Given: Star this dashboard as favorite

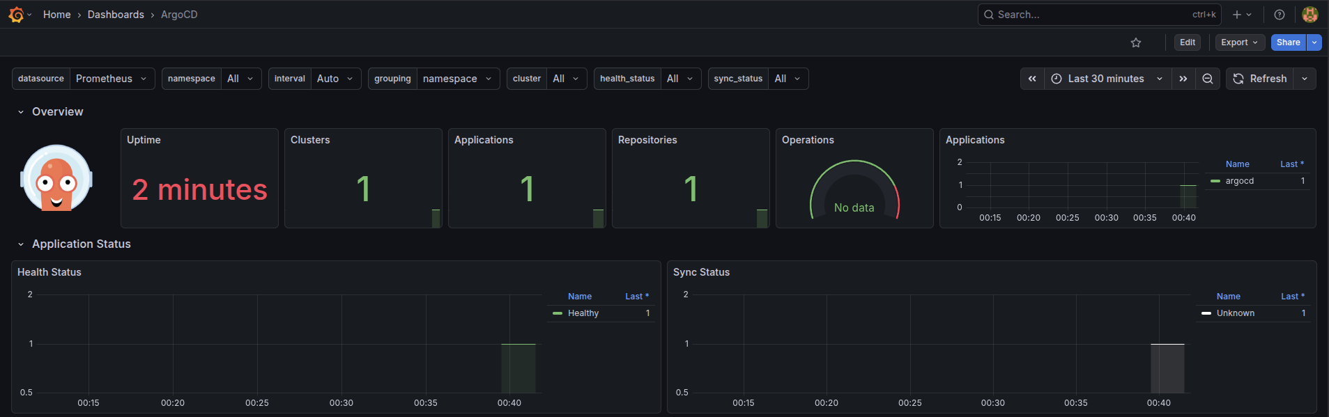Looking at the screenshot, I should tap(1136, 42).
